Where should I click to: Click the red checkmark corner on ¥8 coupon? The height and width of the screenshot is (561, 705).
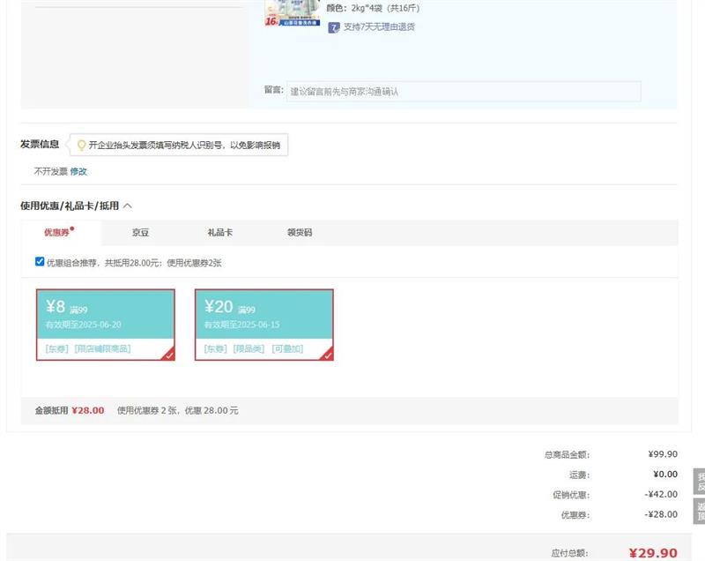(x=168, y=355)
